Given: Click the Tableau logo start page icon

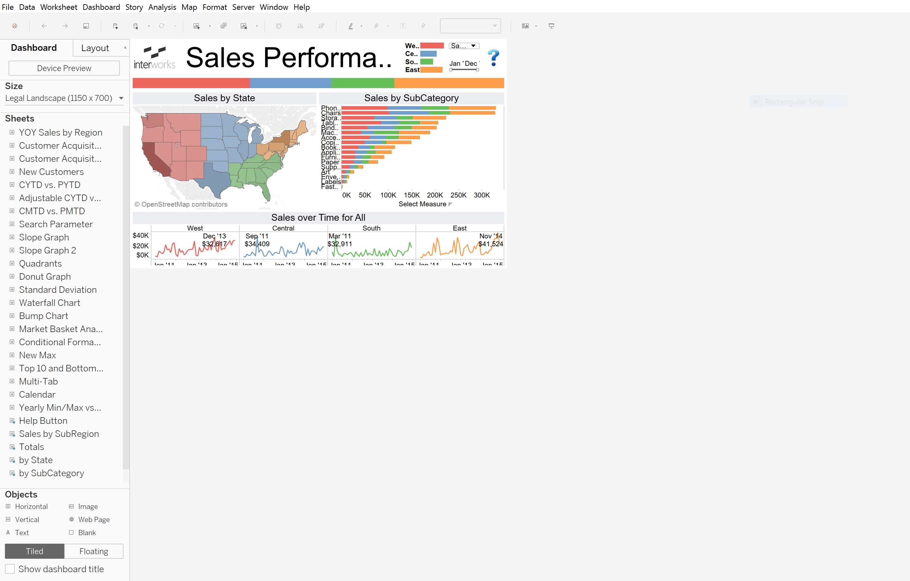Looking at the screenshot, I should 15,25.
